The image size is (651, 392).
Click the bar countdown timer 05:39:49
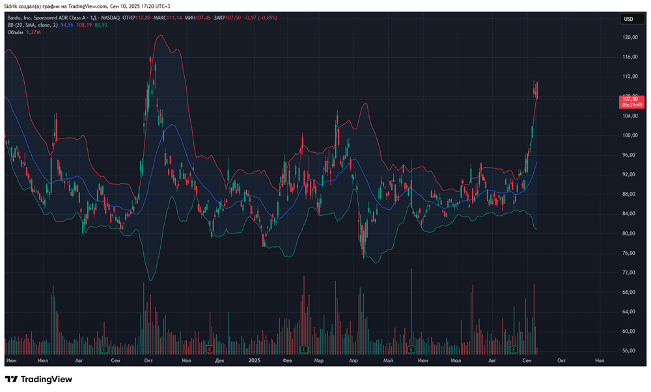[x=632, y=105]
